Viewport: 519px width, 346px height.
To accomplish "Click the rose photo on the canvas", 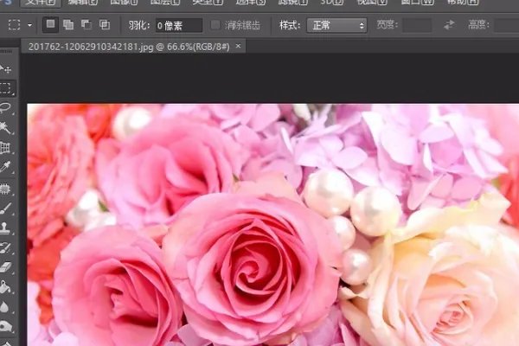I will pyautogui.click(x=272, y=225).
